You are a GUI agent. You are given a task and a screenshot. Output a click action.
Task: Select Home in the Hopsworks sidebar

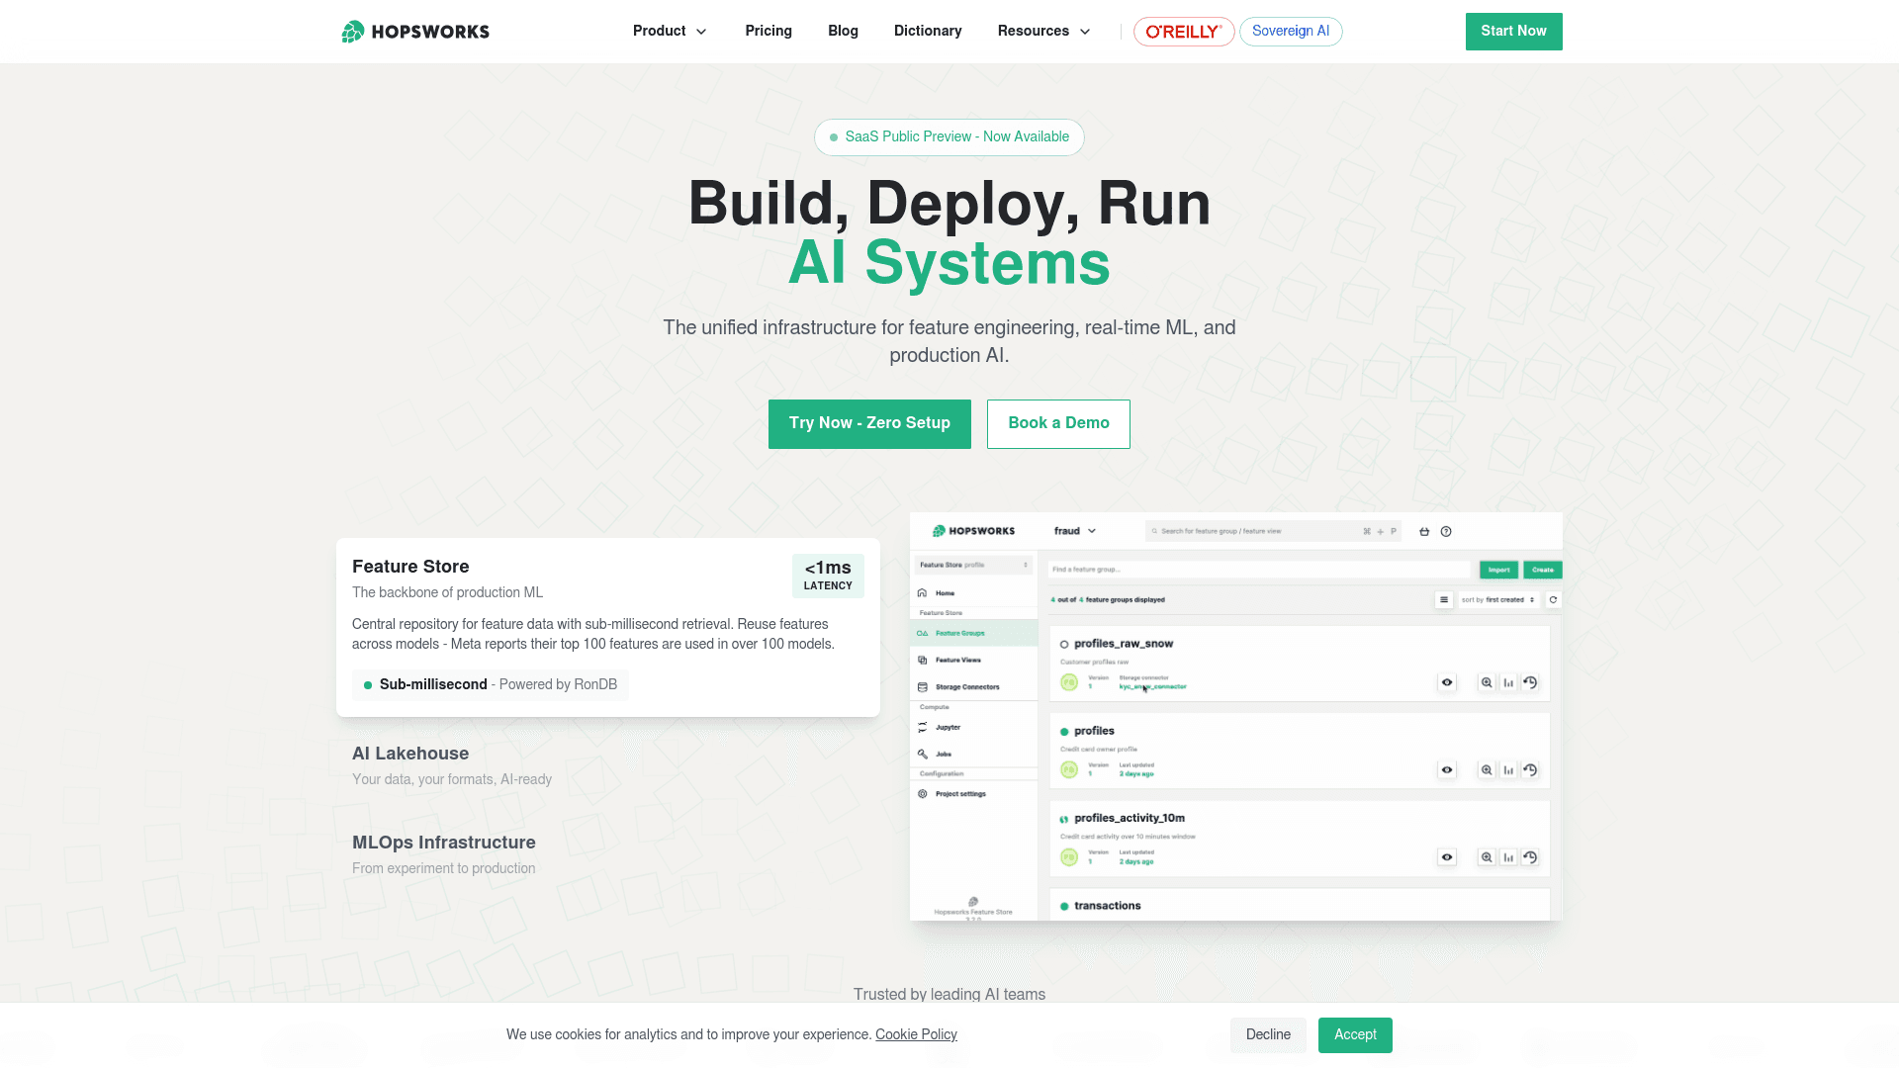(944, 592)
